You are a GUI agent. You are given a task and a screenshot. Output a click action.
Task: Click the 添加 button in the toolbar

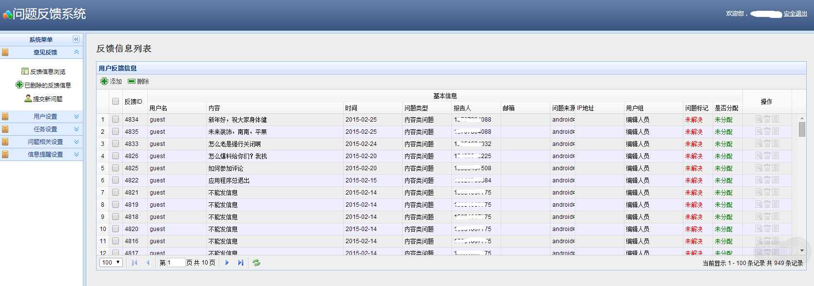tap(112, 81)
